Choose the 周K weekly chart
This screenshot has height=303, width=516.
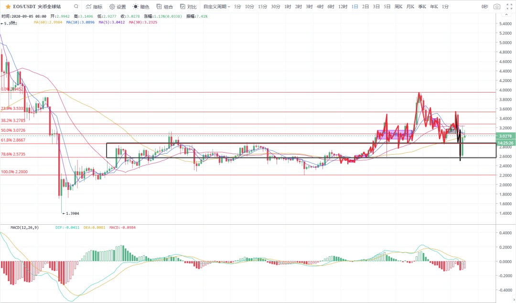point(398,7)
